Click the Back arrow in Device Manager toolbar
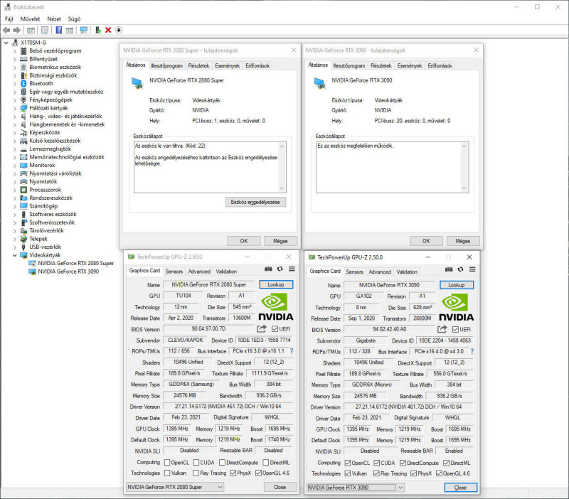This screenshot has height=499, width=569. click(x=6, y=30)
